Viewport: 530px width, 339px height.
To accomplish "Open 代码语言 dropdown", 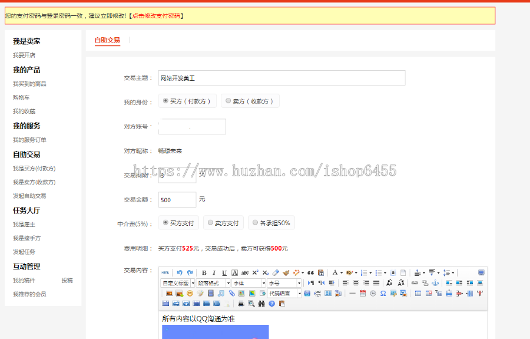I will click(x=284, y=294).
